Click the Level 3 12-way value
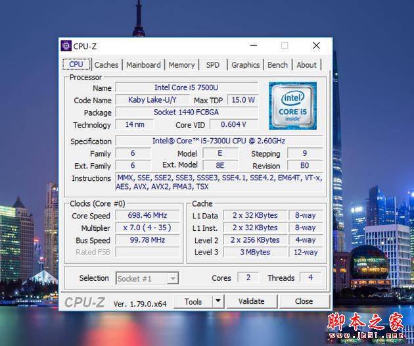Screen dimensions: 414x346 point(306,252)
